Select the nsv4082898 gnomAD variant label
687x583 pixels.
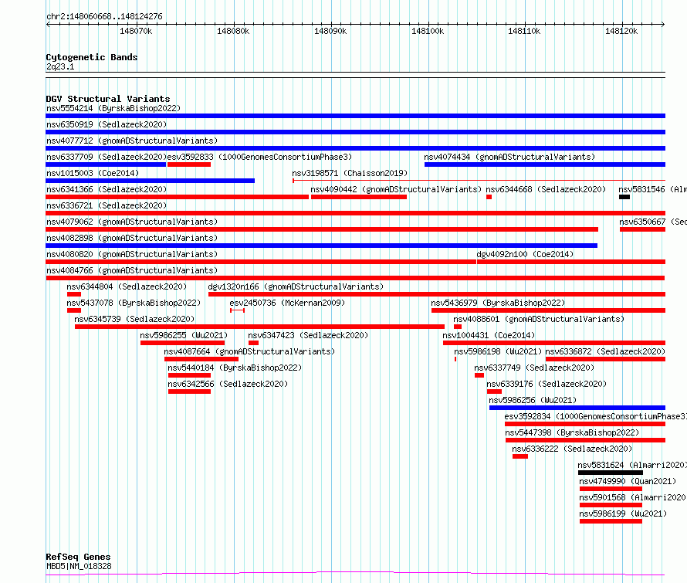tap(132, 238)
